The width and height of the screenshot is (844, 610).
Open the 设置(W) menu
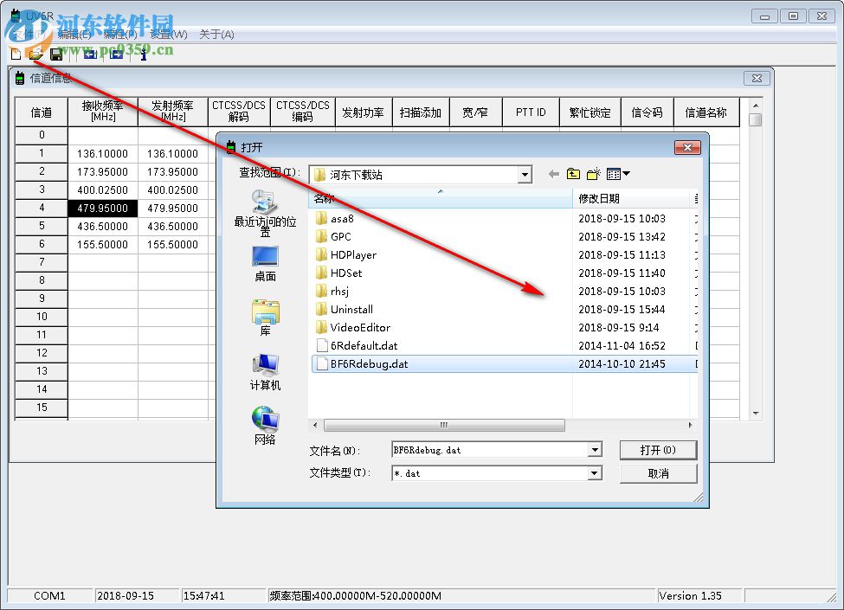coord(169,35)
